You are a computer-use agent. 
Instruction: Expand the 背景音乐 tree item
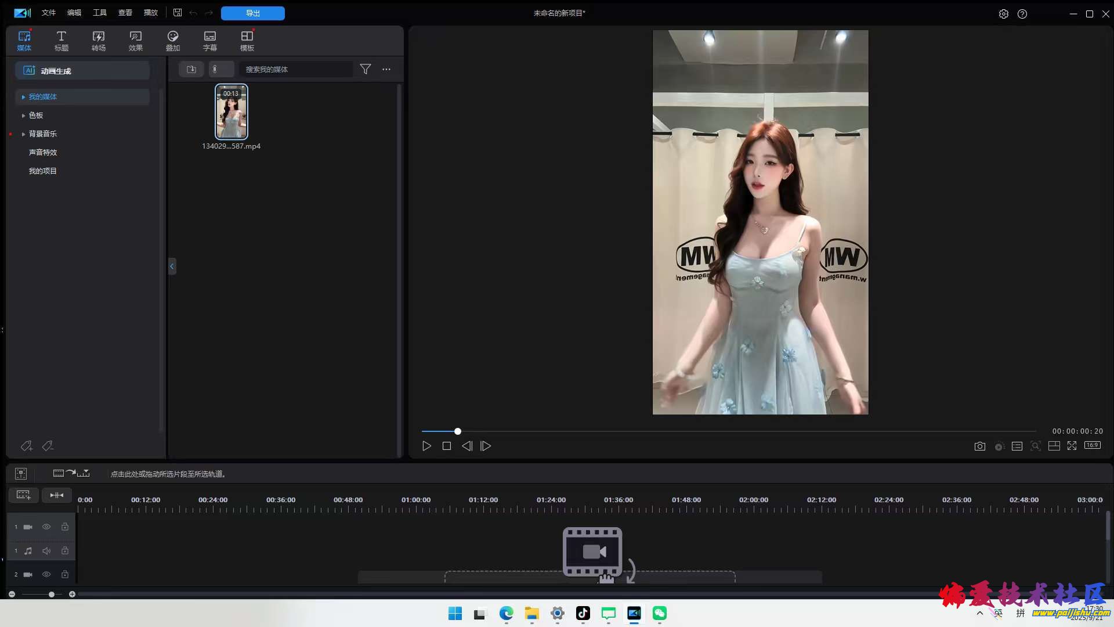coord(23,134)
